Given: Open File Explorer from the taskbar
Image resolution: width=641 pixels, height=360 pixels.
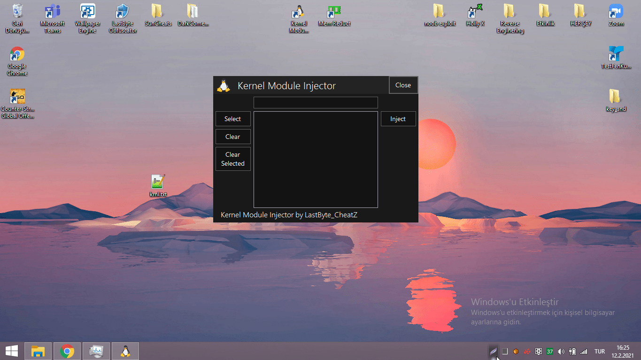Looking at the screenshot, I should [38, 351].
